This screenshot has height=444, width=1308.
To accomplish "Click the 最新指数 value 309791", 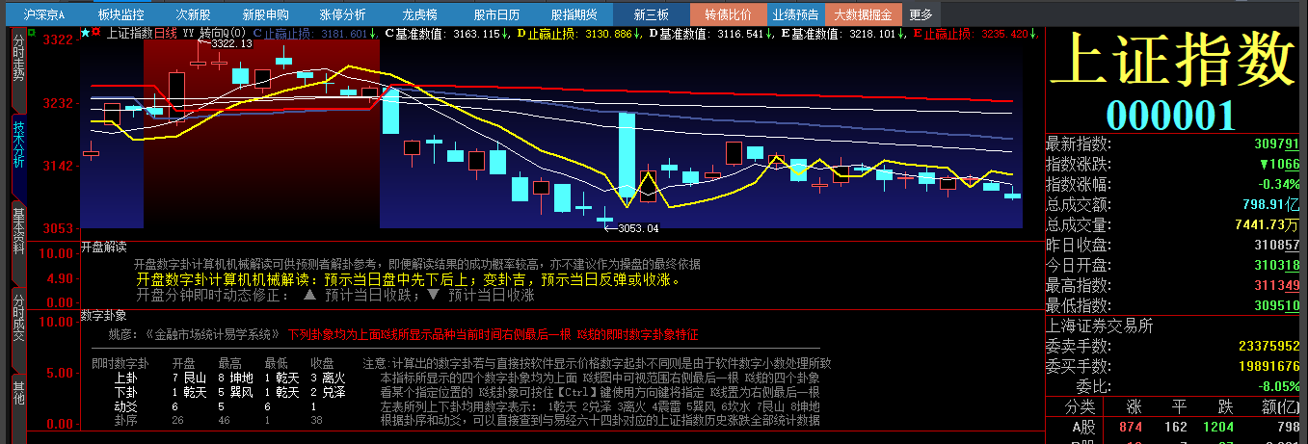I will (x=1277, y=144).
